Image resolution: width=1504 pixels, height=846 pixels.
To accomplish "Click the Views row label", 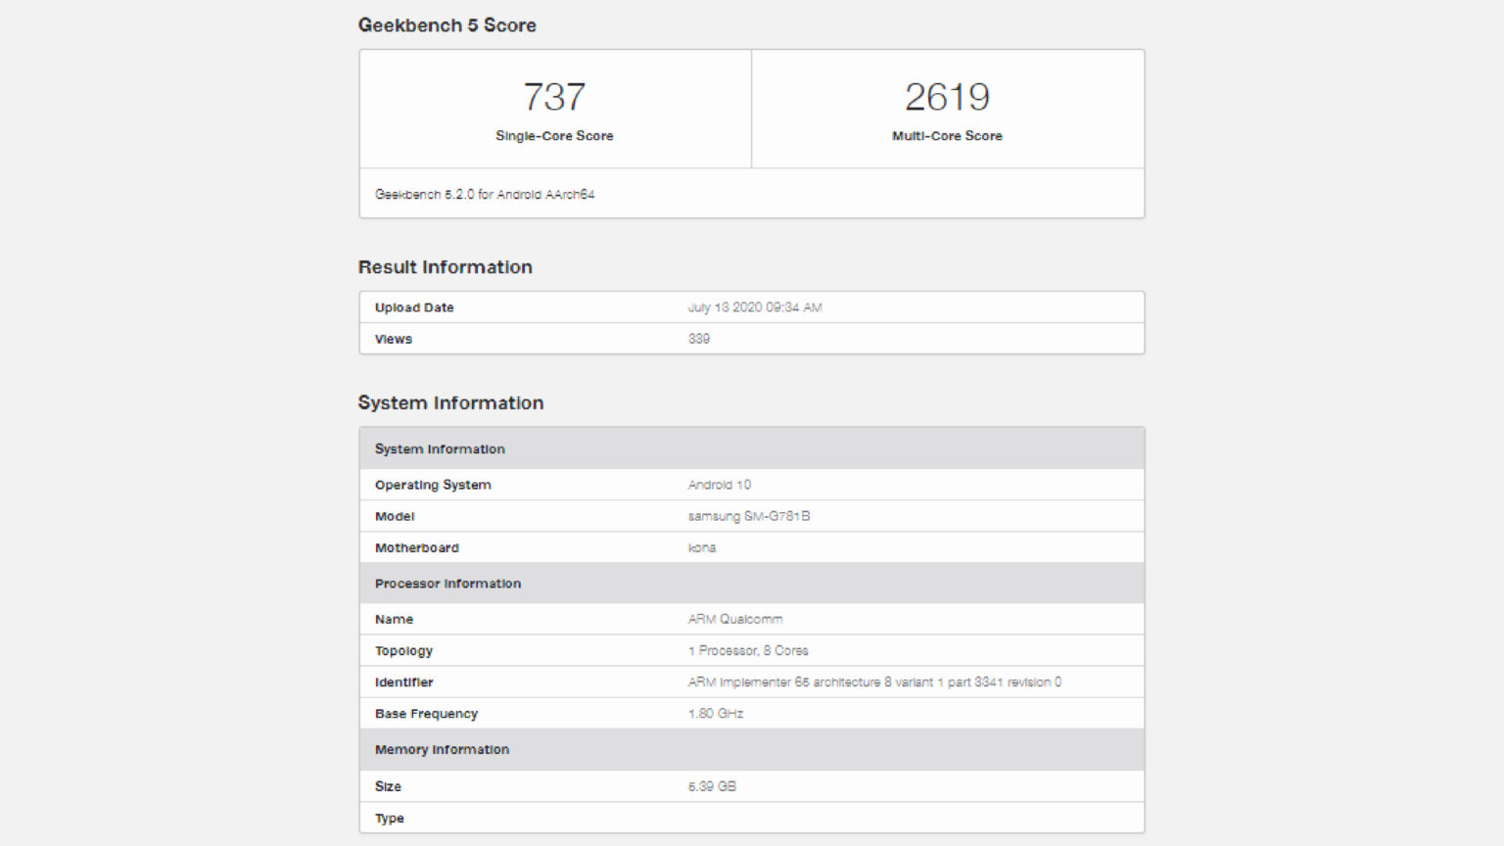I will [x=394, y=339].
